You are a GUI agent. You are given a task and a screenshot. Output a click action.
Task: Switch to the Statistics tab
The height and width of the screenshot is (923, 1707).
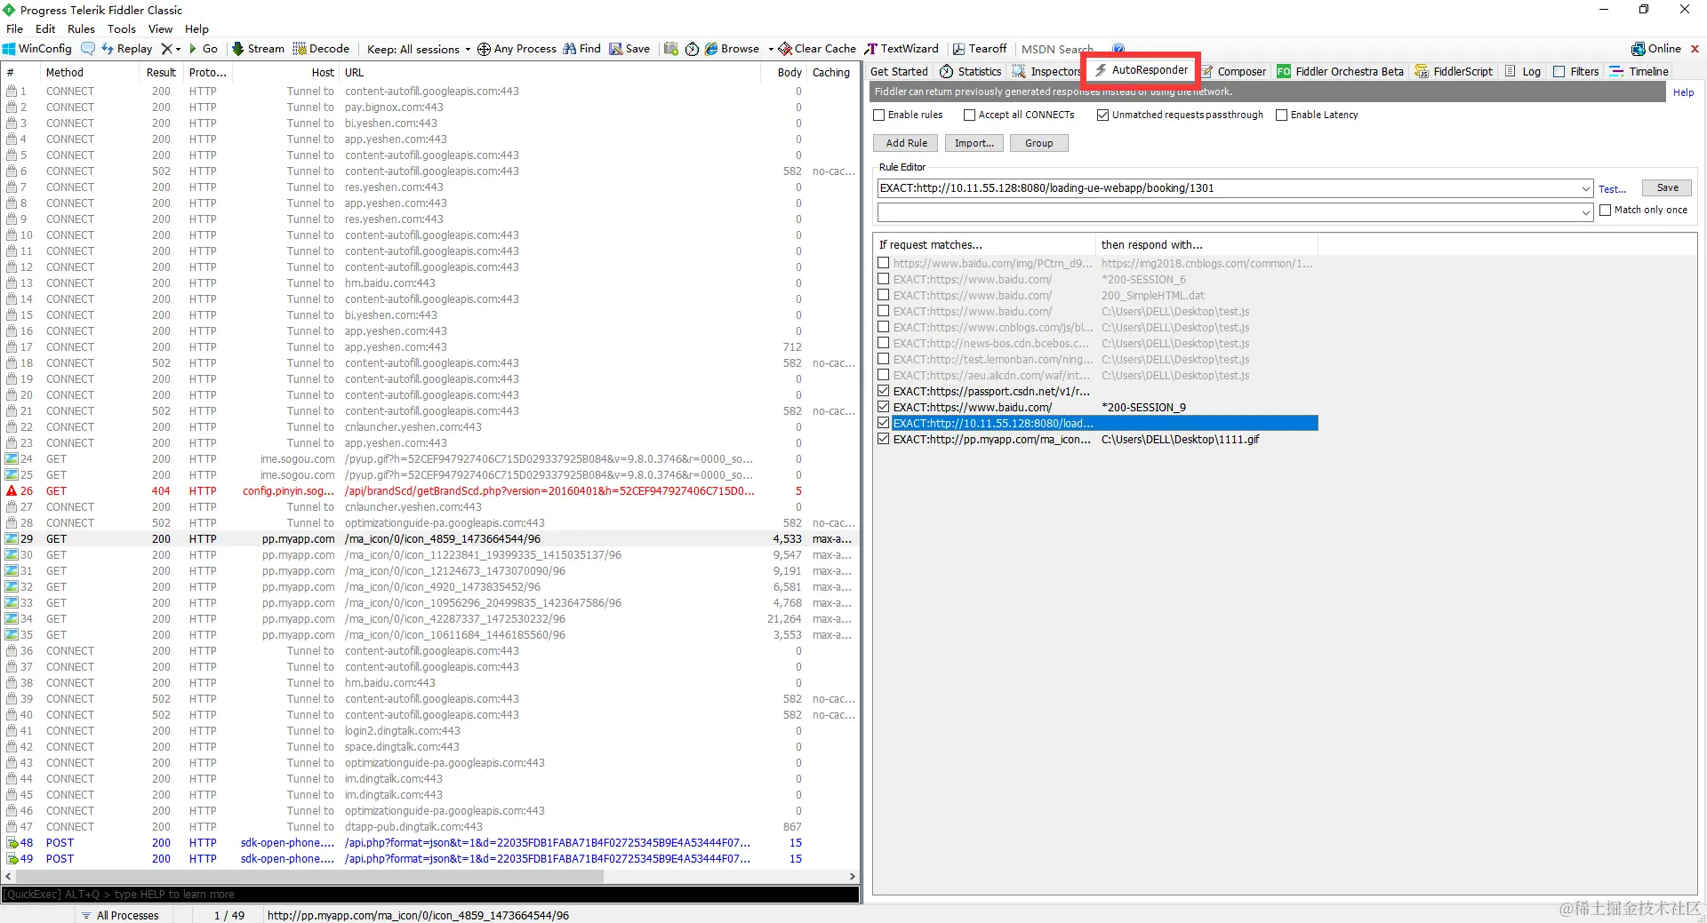971,71
